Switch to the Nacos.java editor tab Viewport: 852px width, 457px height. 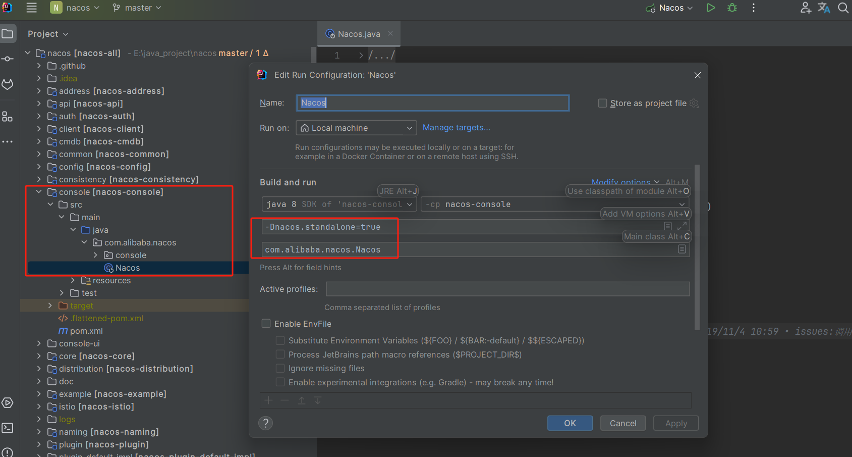(359, 33)
